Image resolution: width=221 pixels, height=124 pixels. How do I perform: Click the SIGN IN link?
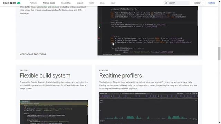pos(212,3)
